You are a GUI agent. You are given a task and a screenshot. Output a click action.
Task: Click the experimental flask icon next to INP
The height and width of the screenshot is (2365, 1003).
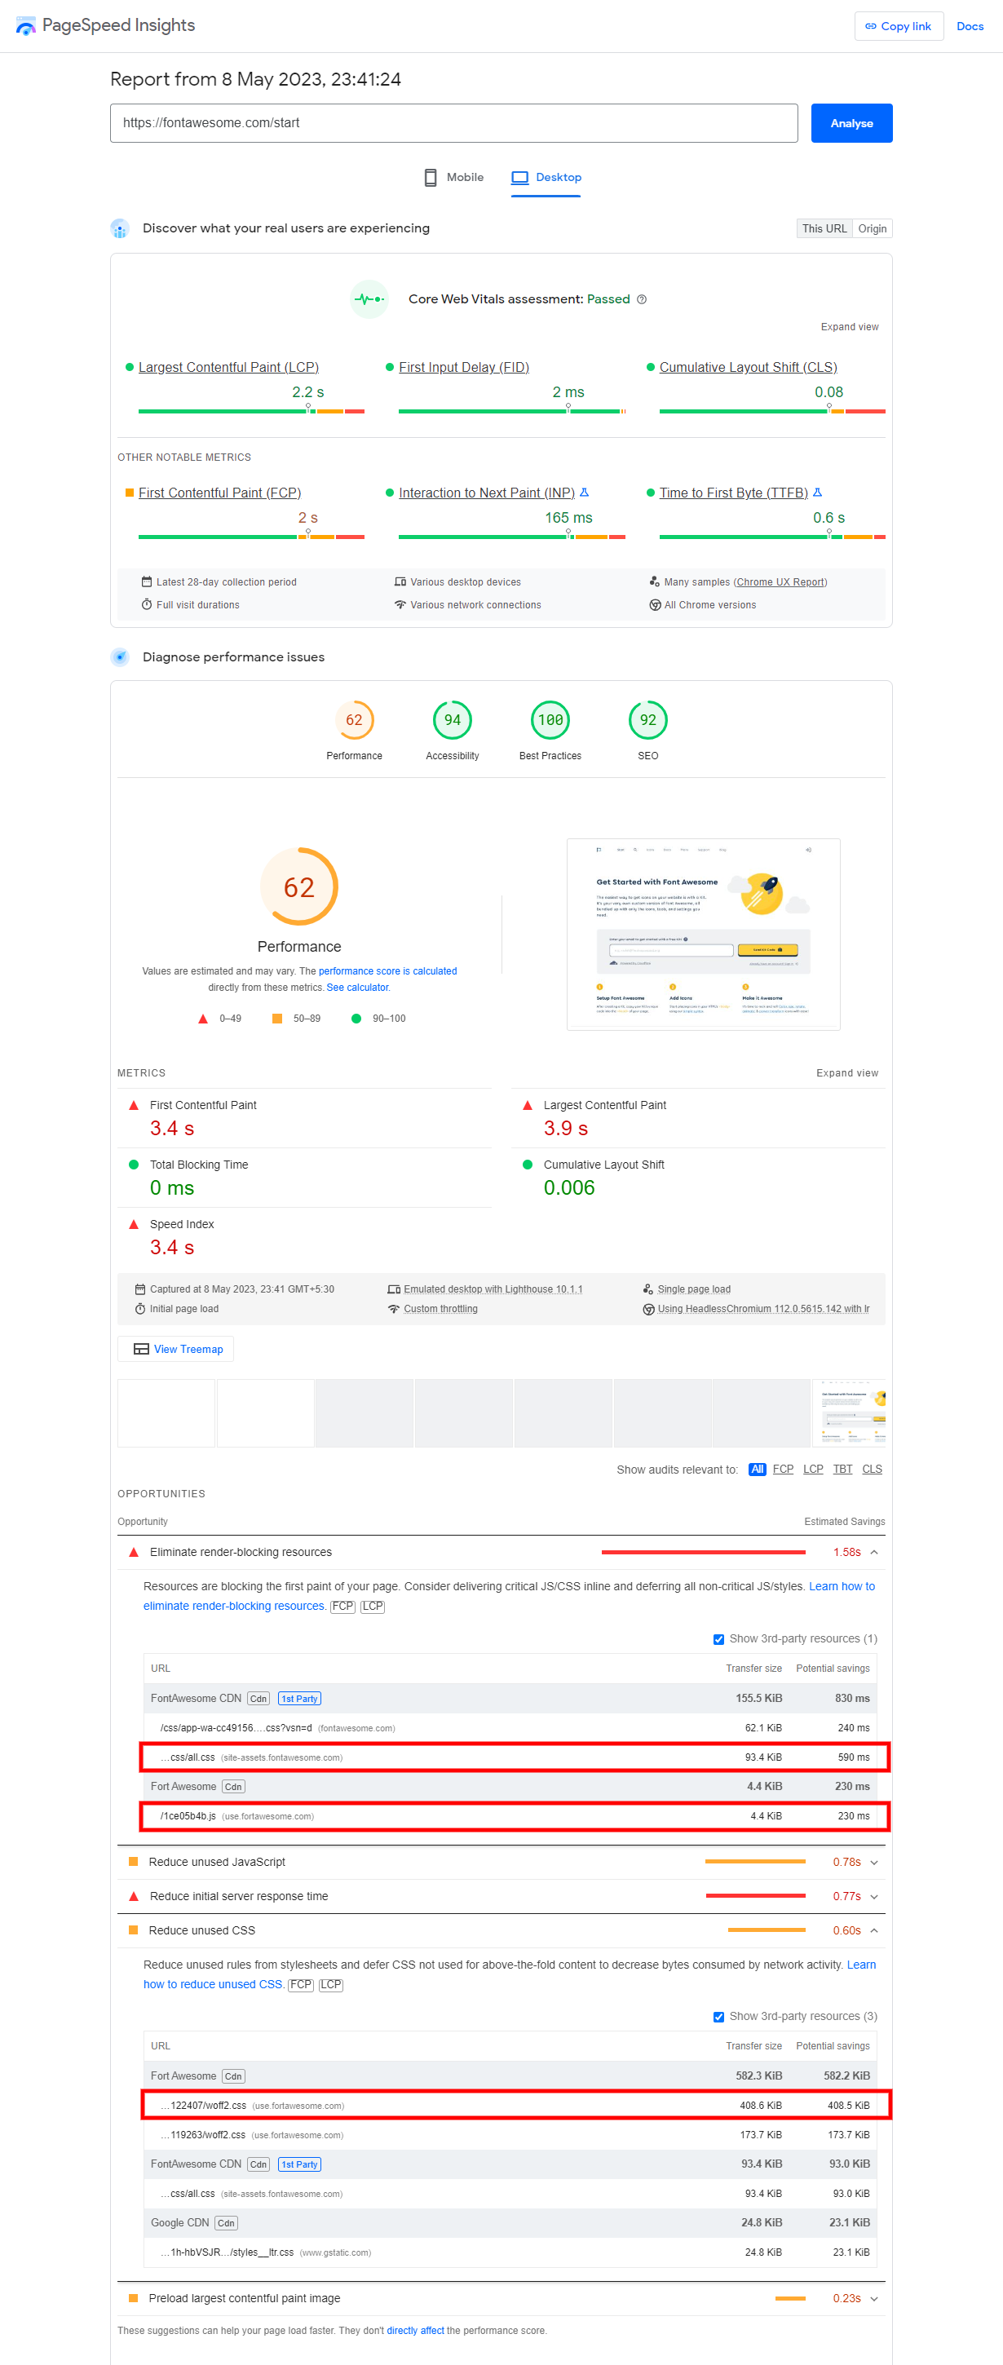[585, 493]
